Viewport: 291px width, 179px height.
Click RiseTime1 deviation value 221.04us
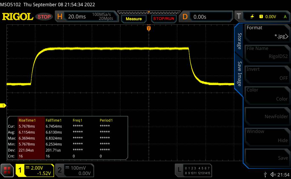click(26, 150)
